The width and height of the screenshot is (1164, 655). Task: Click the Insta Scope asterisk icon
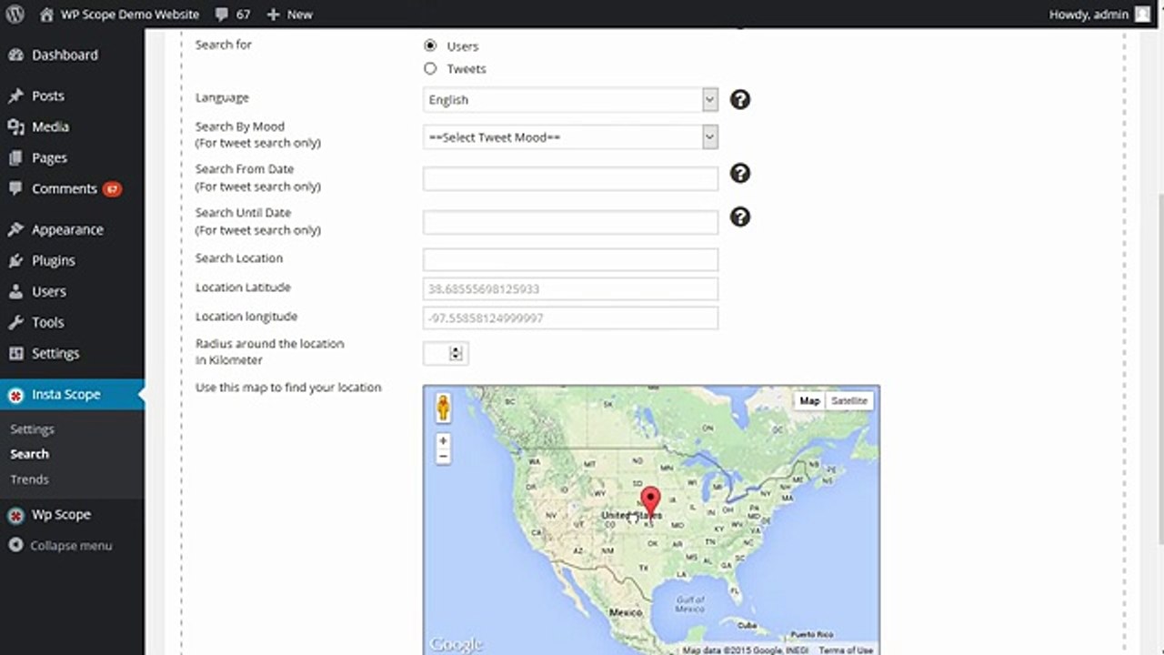click(x=15, y=395)
